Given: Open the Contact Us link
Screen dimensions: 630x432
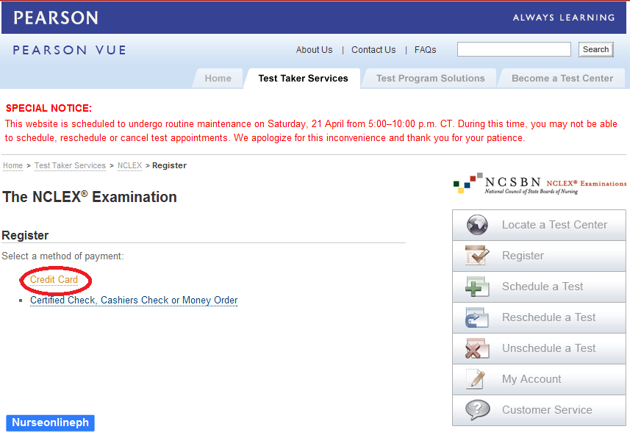Looking at the screenshot, I should [x=373, y=50].
